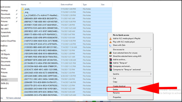Sort files by the Date modified column
Screen dimensions: 182x102
coord(67,5)
